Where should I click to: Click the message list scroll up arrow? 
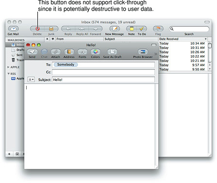210,65
